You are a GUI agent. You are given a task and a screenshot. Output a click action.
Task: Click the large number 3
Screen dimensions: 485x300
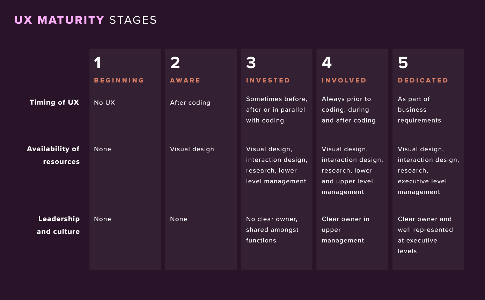(251, 63)
